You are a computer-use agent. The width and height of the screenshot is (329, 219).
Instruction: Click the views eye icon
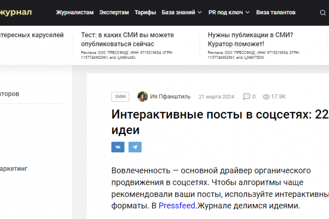pyautogui.click(x=266, y=97)
